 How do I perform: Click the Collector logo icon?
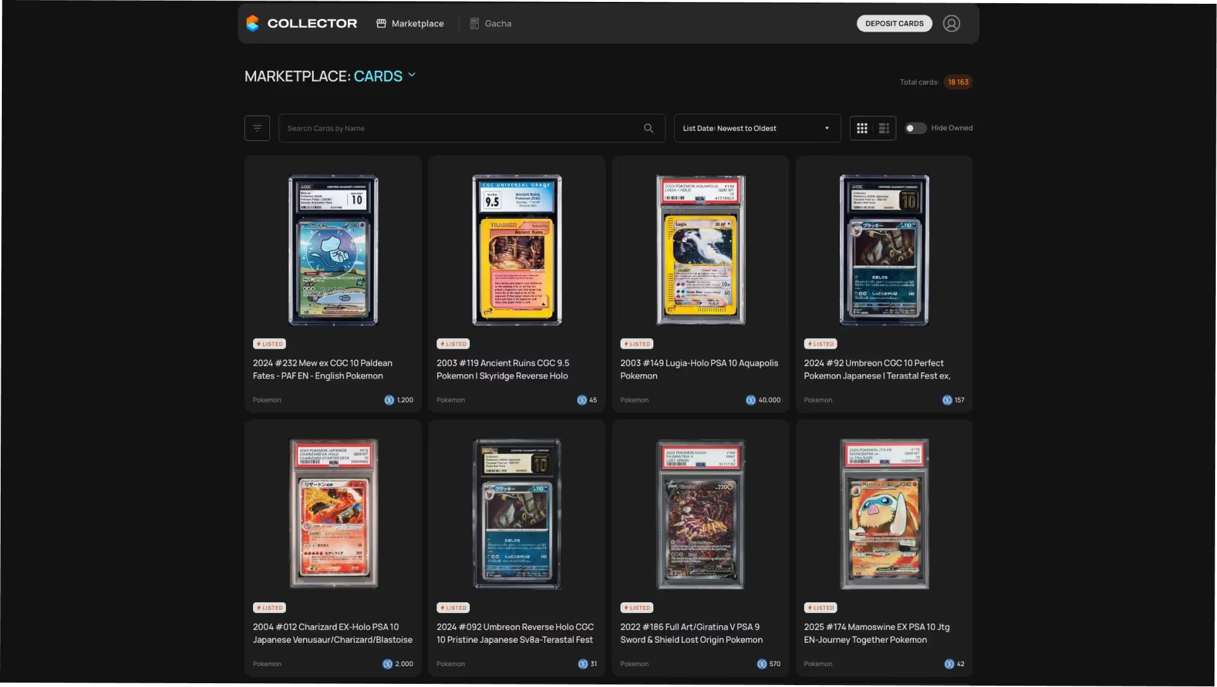coord(252,23)
